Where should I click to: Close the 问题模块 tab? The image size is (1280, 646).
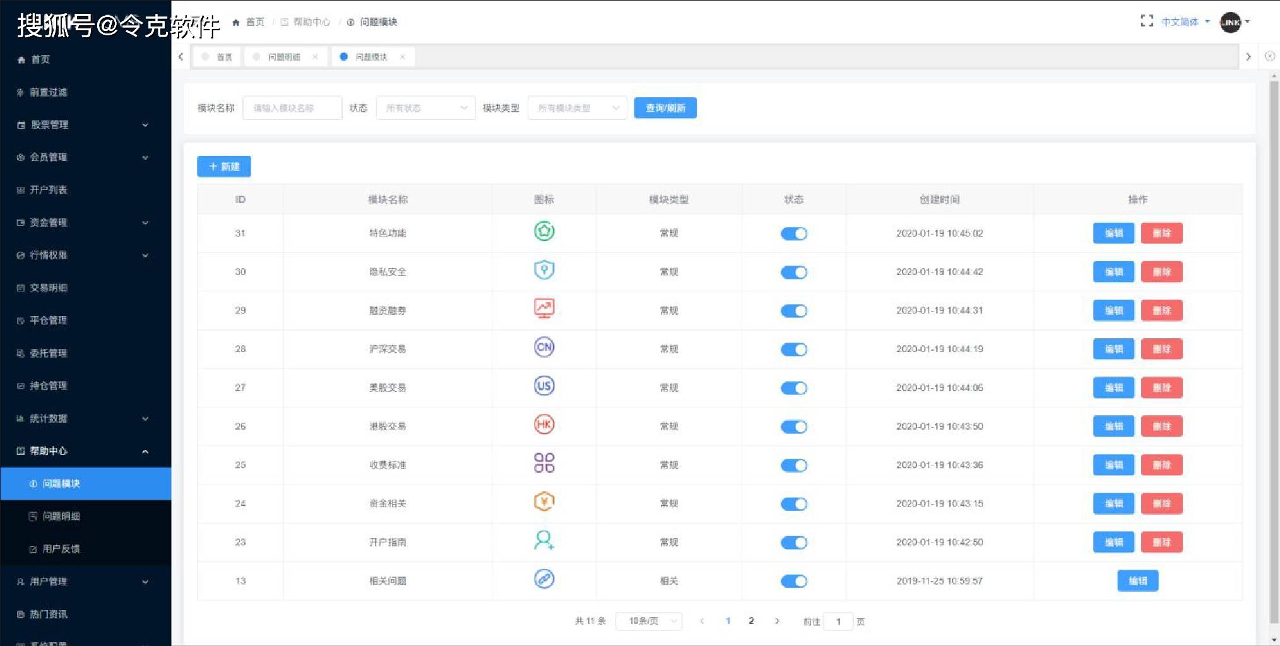pos(403,57)
